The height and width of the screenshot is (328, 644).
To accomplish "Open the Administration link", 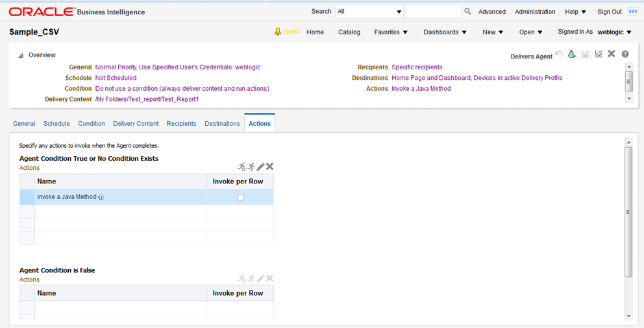I will click(535, 12).
